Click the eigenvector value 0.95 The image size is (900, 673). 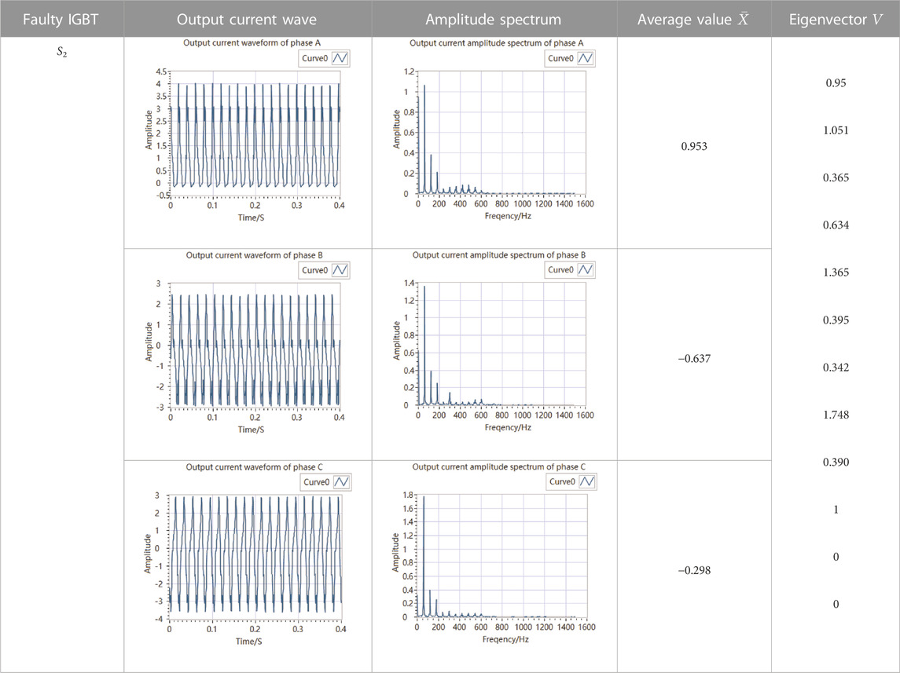(836, 83)
